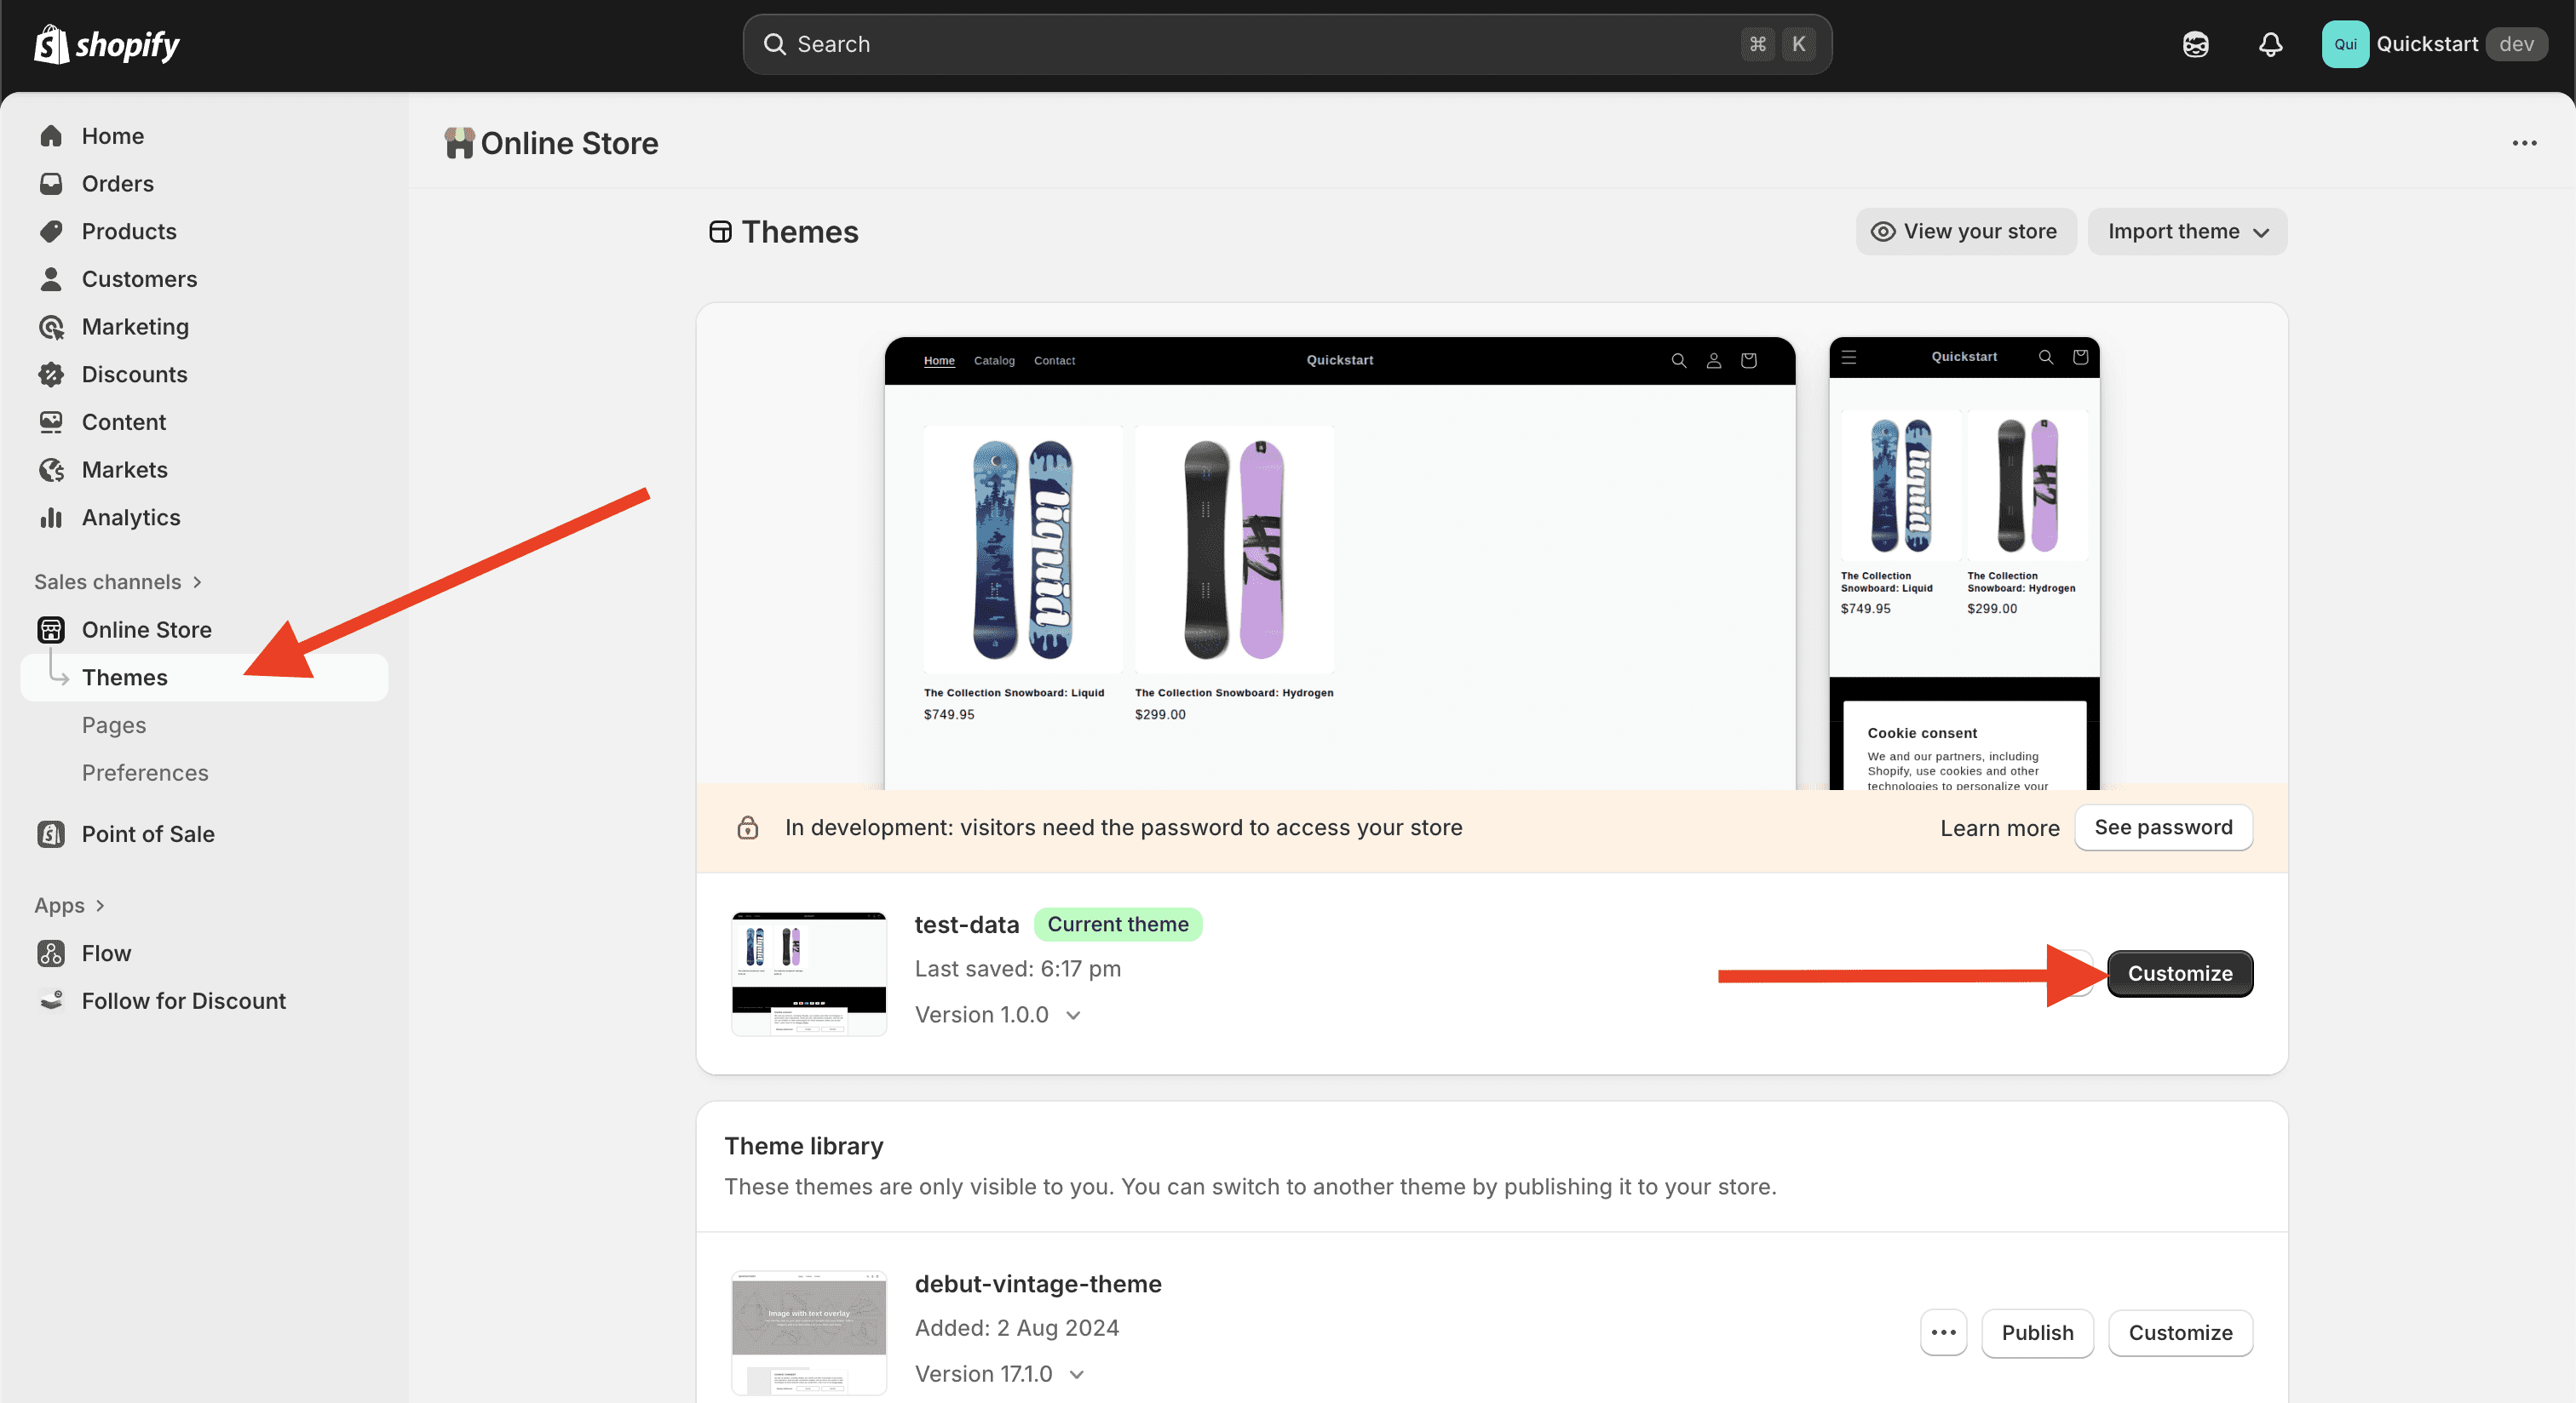Click the Point of Sale icon
Viewport: 2576px width, 1403px height.
click(x=51, y=833)
